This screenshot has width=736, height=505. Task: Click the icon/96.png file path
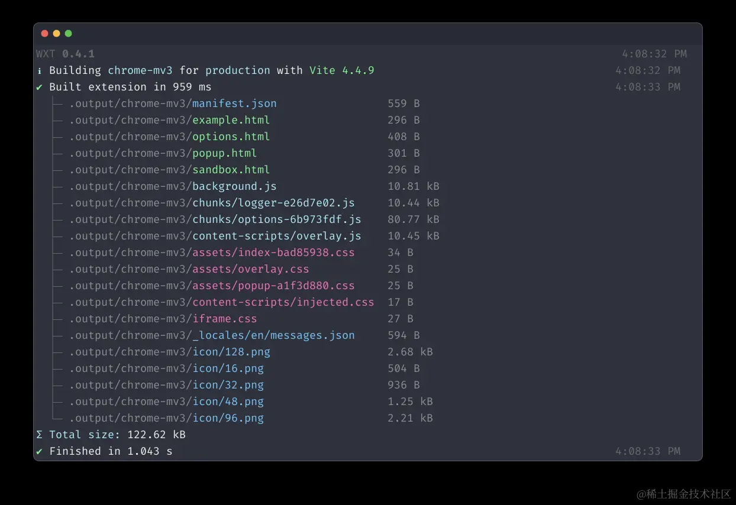166,418
